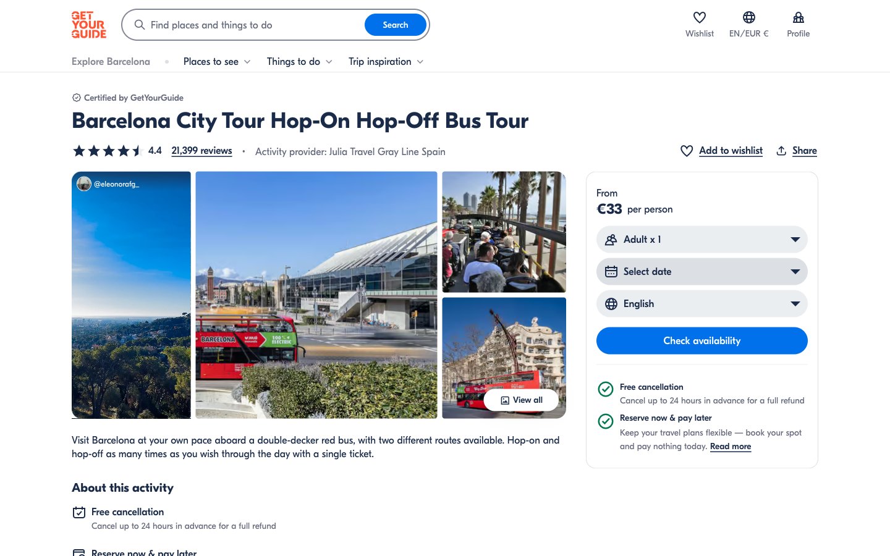This screenshot has height=556, width=890.
Task: Open Wishlist heart icon in header
Action: 699,18
